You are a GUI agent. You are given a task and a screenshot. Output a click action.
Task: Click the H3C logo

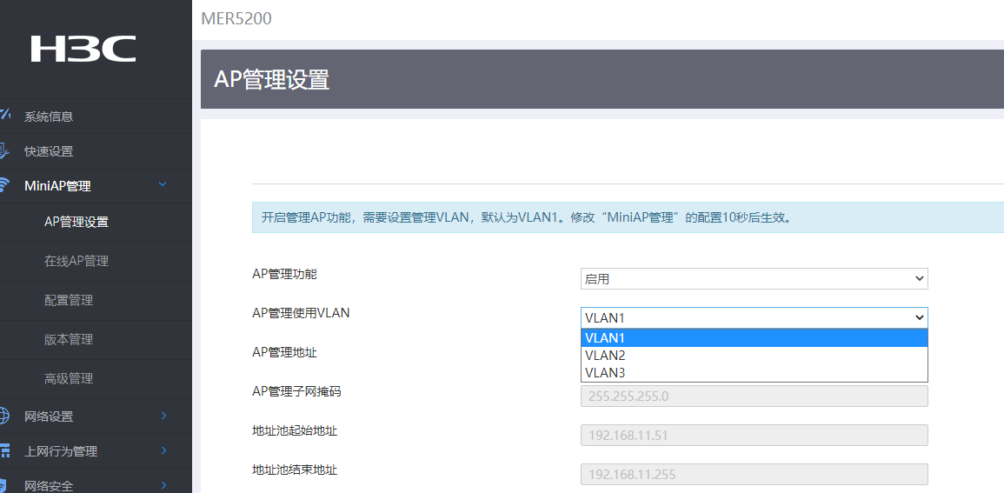click(x=83, y=49)
